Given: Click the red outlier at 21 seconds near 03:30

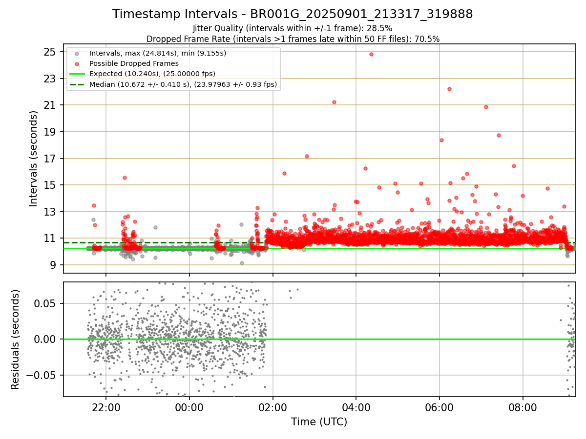Looking at the screenshot, I should point(334,102).
